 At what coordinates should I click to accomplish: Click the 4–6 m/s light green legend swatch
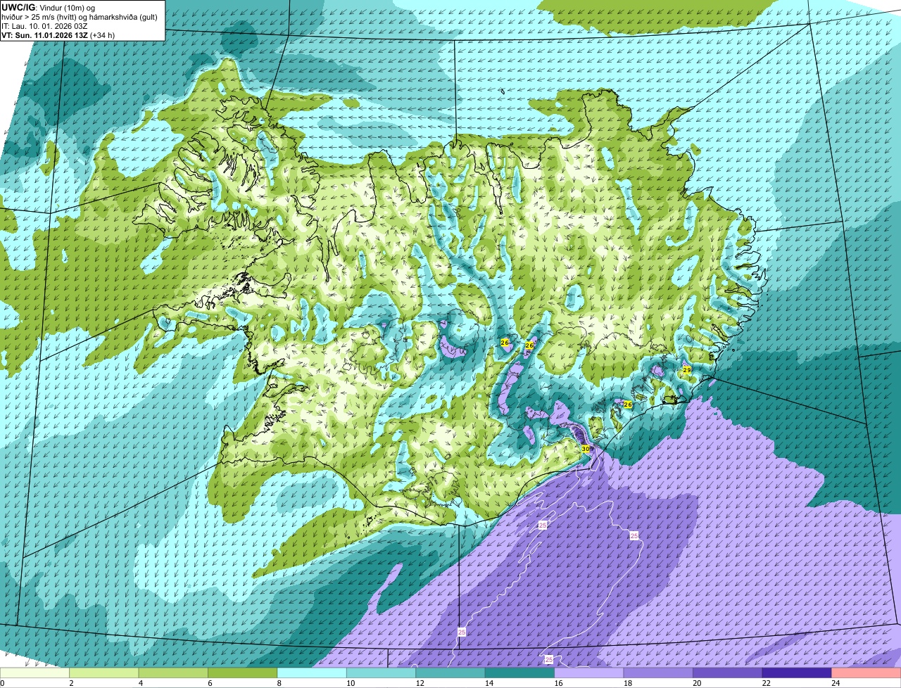coord(174,673)
